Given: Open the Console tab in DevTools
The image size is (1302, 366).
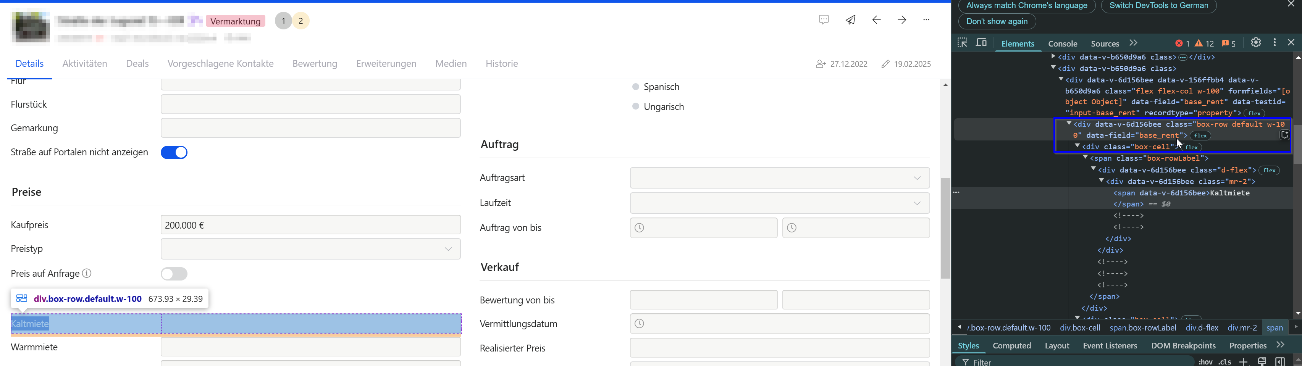Looking at the screenshot, I should (1063, 44).
